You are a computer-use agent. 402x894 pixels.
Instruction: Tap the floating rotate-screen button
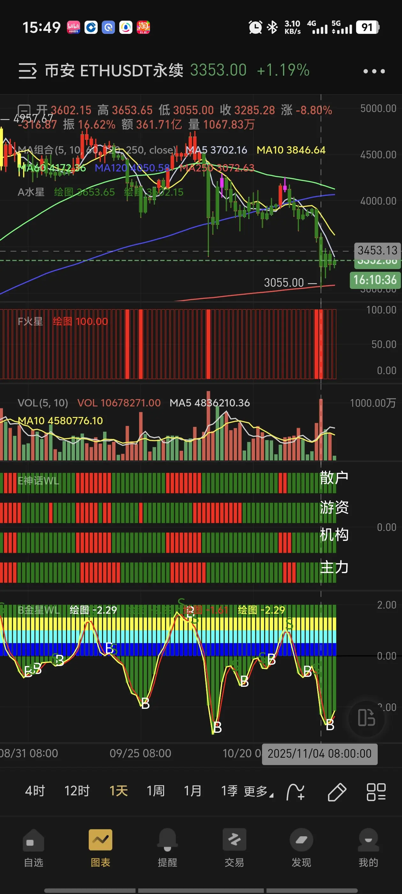pos(367,718)
